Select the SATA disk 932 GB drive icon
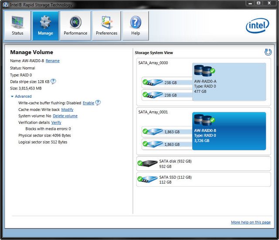This screenshot has height=240, width=279. [147, 163]
